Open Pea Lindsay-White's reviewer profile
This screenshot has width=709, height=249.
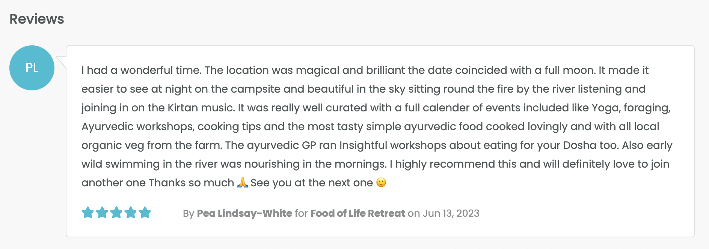(244, 213)
